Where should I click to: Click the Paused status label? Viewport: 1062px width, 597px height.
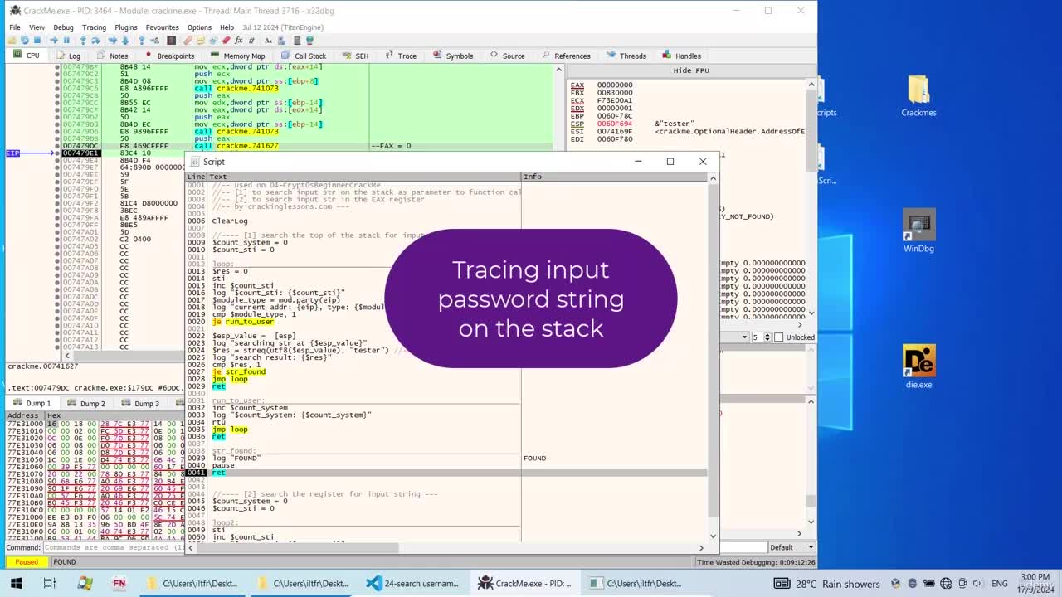pos(27,562)
